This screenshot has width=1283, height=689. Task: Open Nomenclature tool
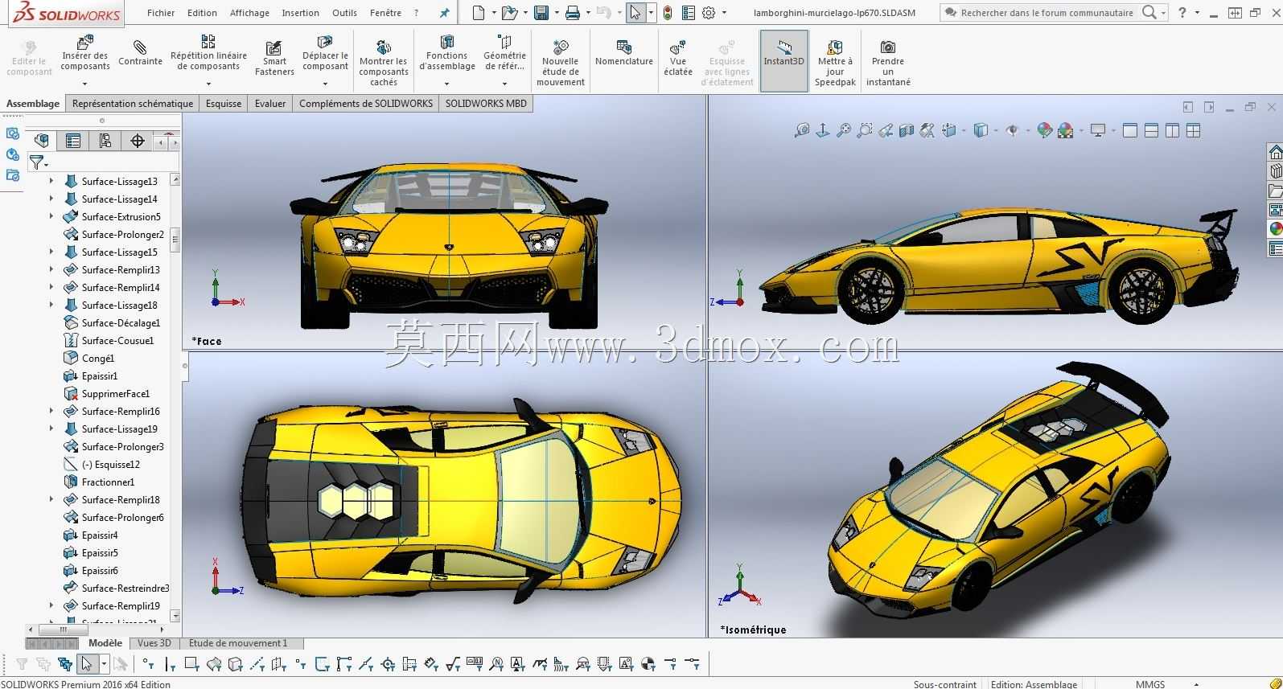coord(623,53)
